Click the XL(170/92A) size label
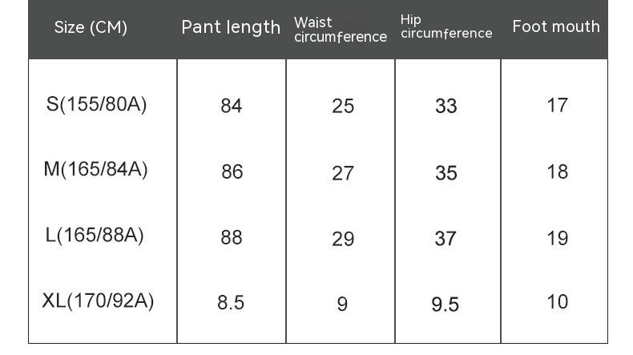This screenshot has width=633, height=355. tap(98, 301)
